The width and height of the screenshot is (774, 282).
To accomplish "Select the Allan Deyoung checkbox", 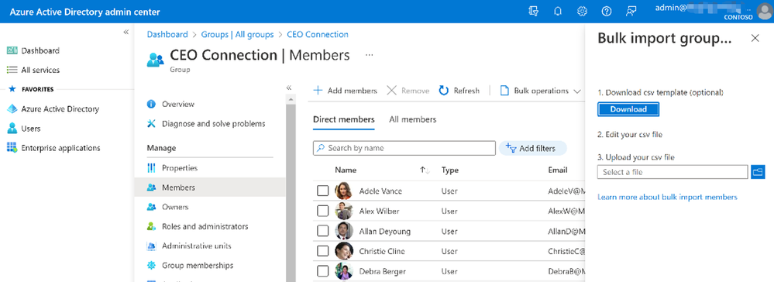I will [322, 231].
